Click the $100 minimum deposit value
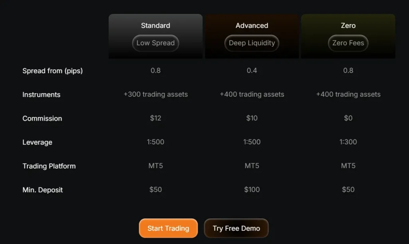 [x=252, y=190]
